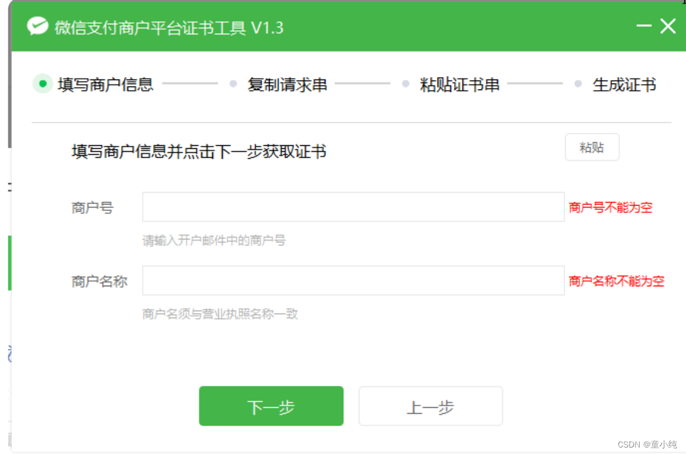Image resolution: width=686 pixels, height=454 pixels.
Task: Click the 商户名称不能为空 error message
Action: pos(617,281)
